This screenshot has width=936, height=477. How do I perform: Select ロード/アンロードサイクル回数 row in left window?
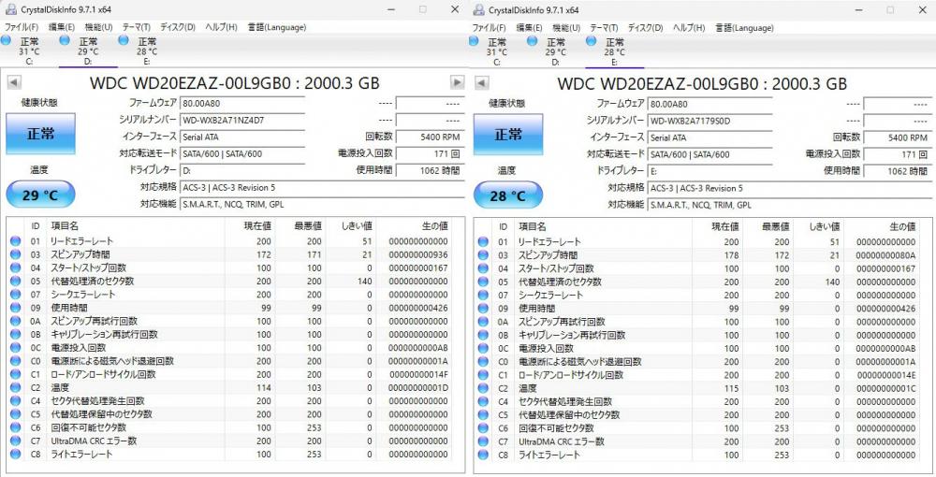(229, 374)
